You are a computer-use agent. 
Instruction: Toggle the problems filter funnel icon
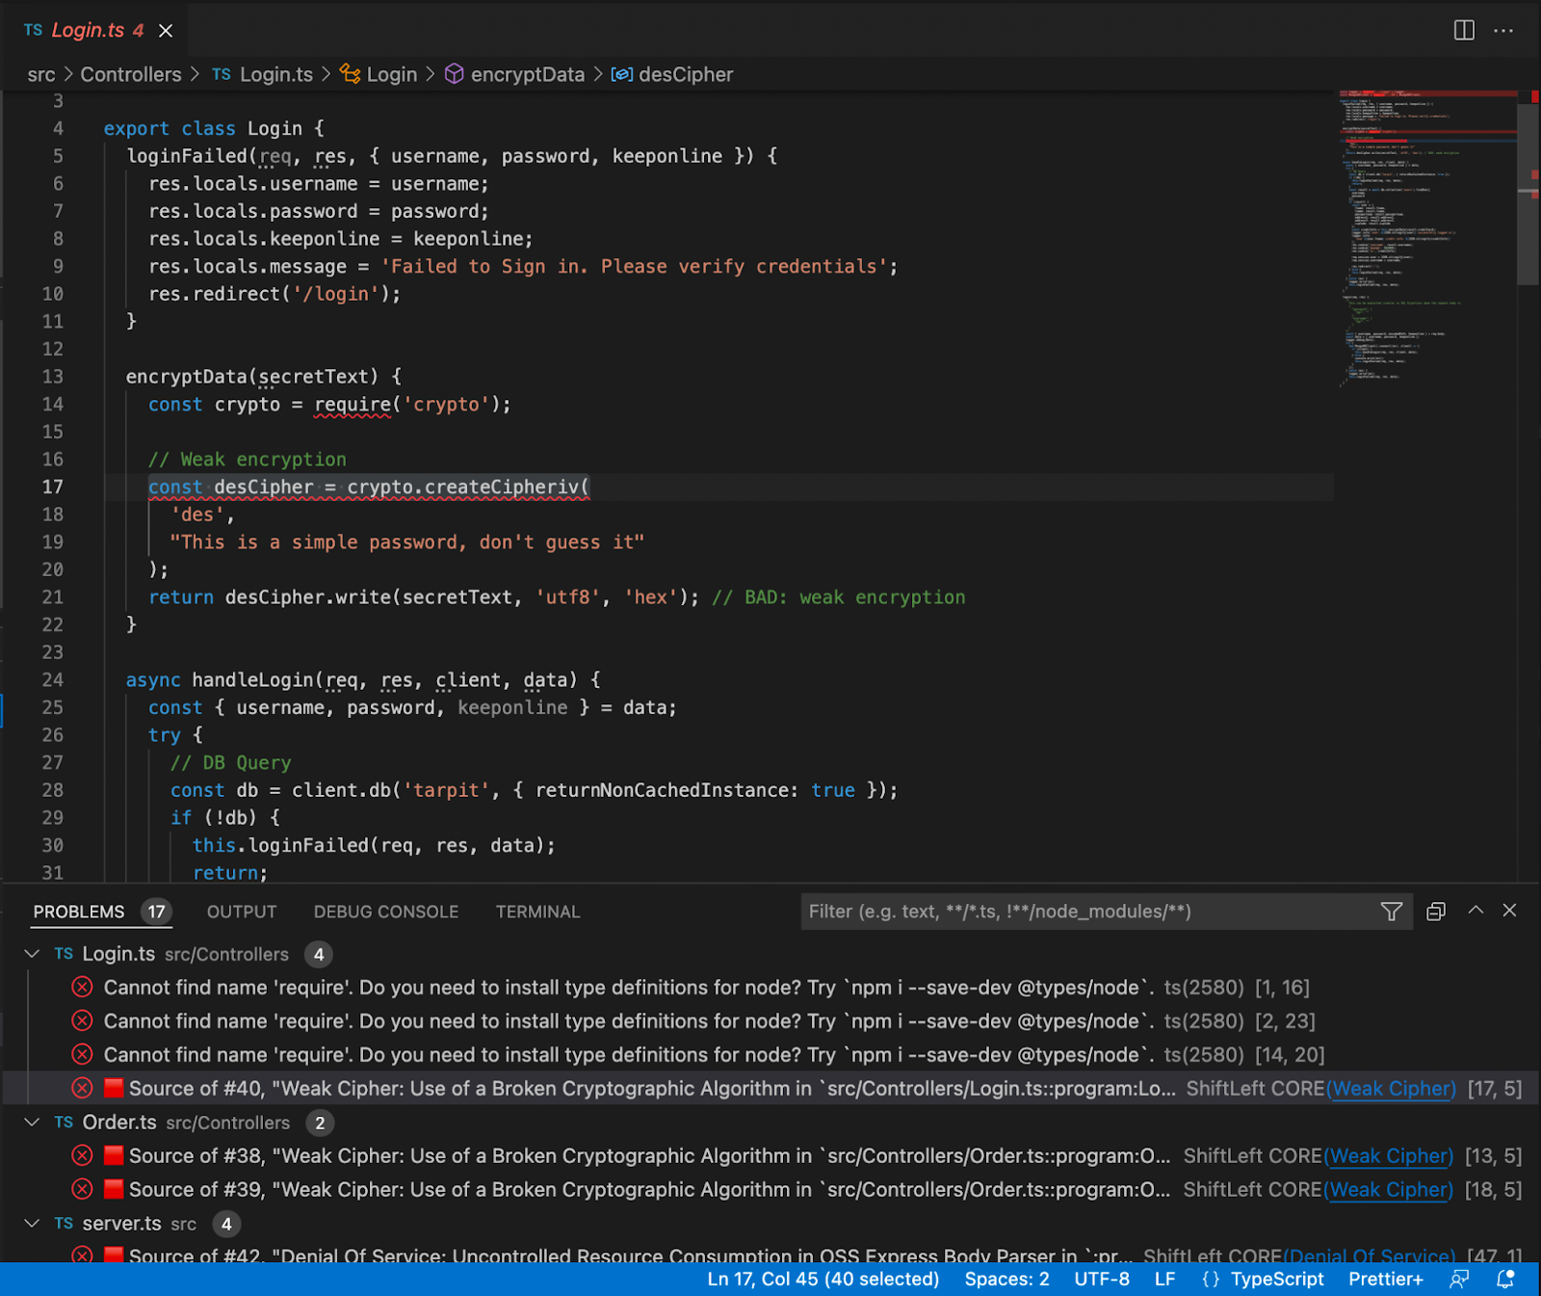point(1392,912)
